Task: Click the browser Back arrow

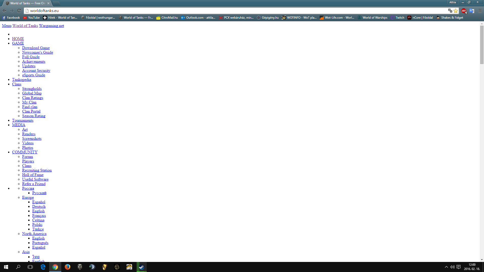Action: pyautogui.click(x=4, y=11)
